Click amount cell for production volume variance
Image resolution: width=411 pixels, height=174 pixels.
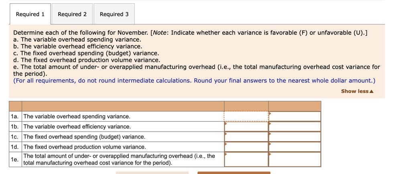coord(246,147)
